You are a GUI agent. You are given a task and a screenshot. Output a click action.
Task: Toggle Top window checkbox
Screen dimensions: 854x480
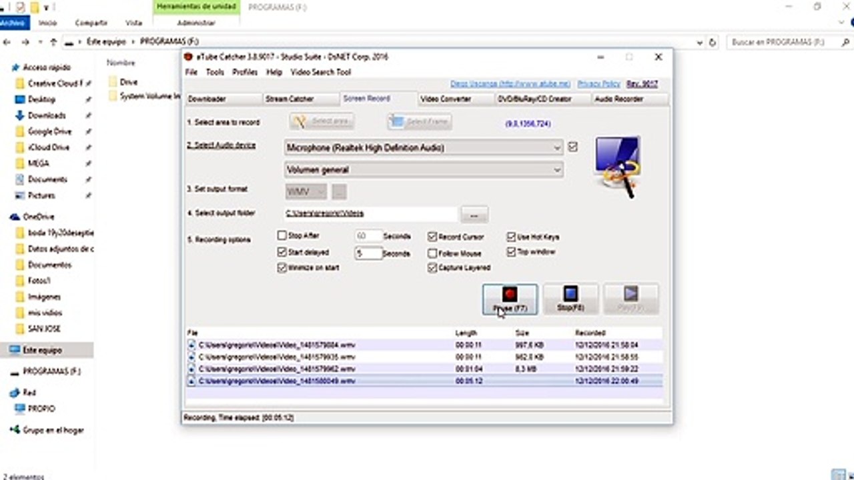tap(511, 252)
